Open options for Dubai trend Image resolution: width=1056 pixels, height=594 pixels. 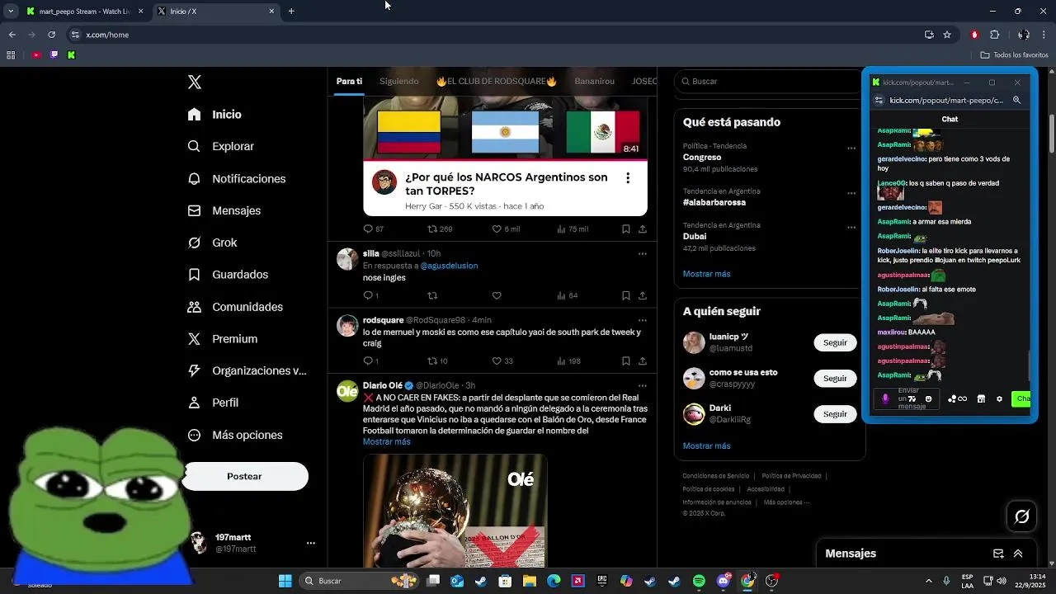851,228
